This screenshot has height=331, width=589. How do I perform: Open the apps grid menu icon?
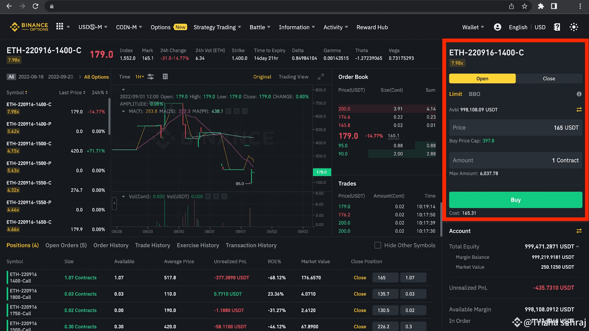(x=60, y=26)
